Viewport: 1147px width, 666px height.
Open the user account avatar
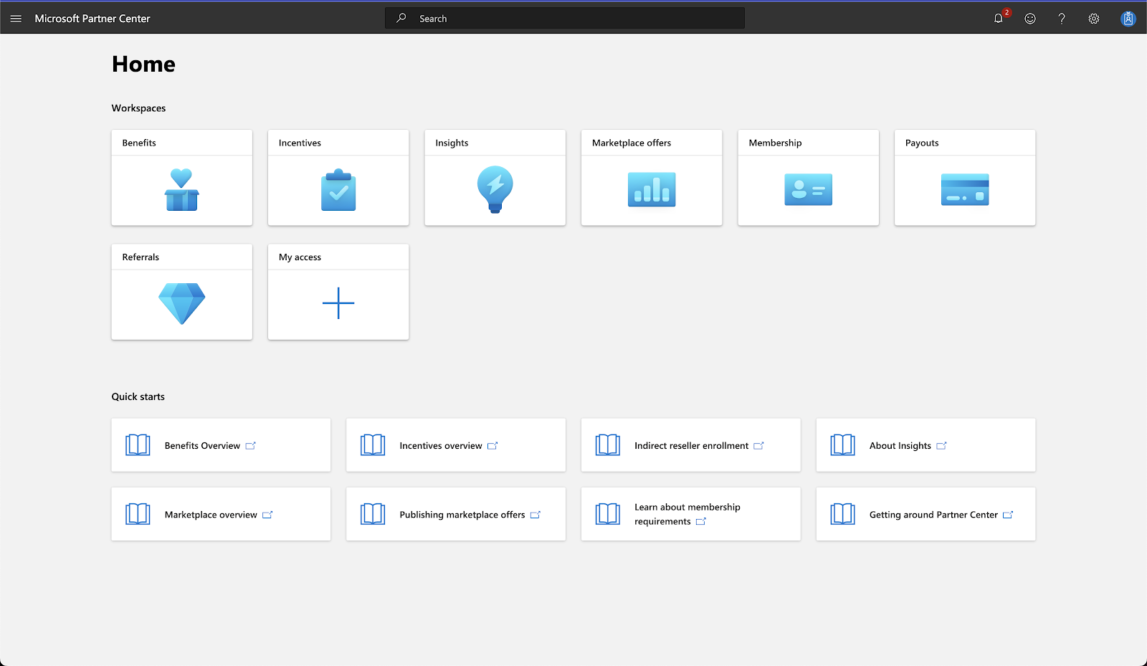click(1128, 19)
